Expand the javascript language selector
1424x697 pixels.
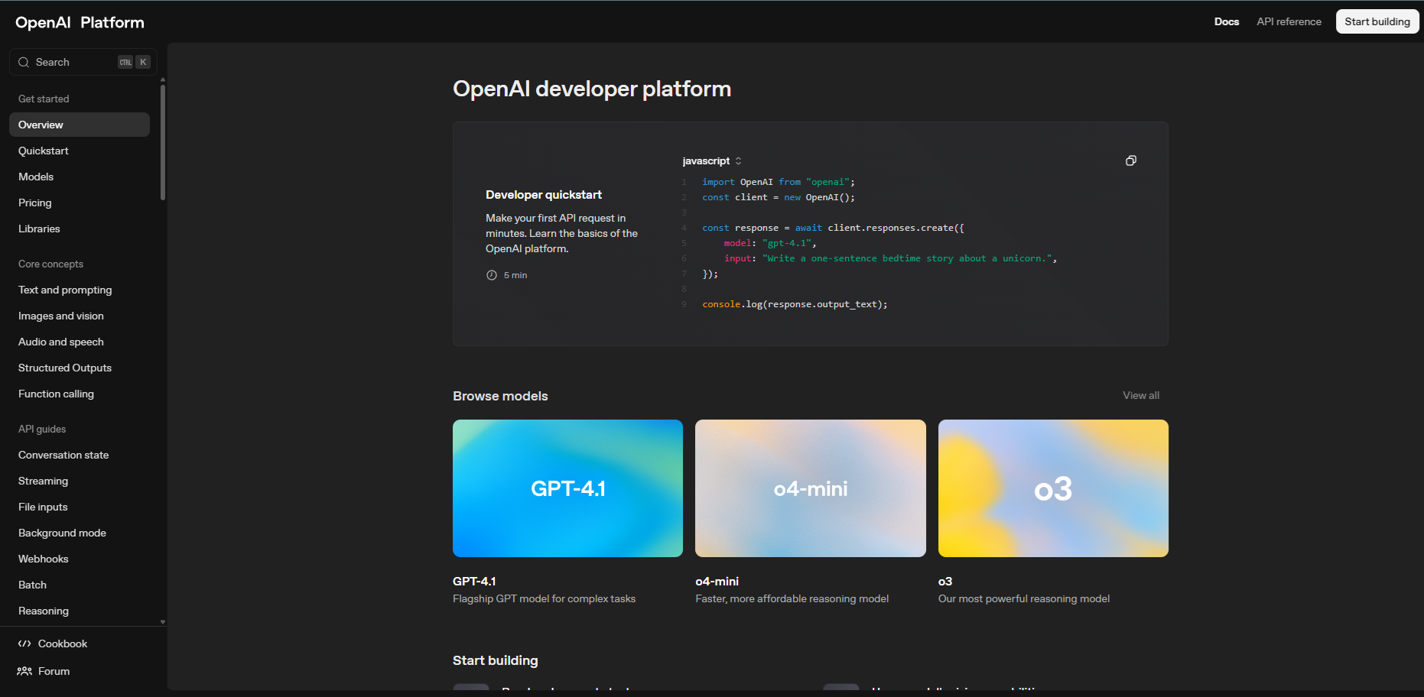(x=710, y=160)
